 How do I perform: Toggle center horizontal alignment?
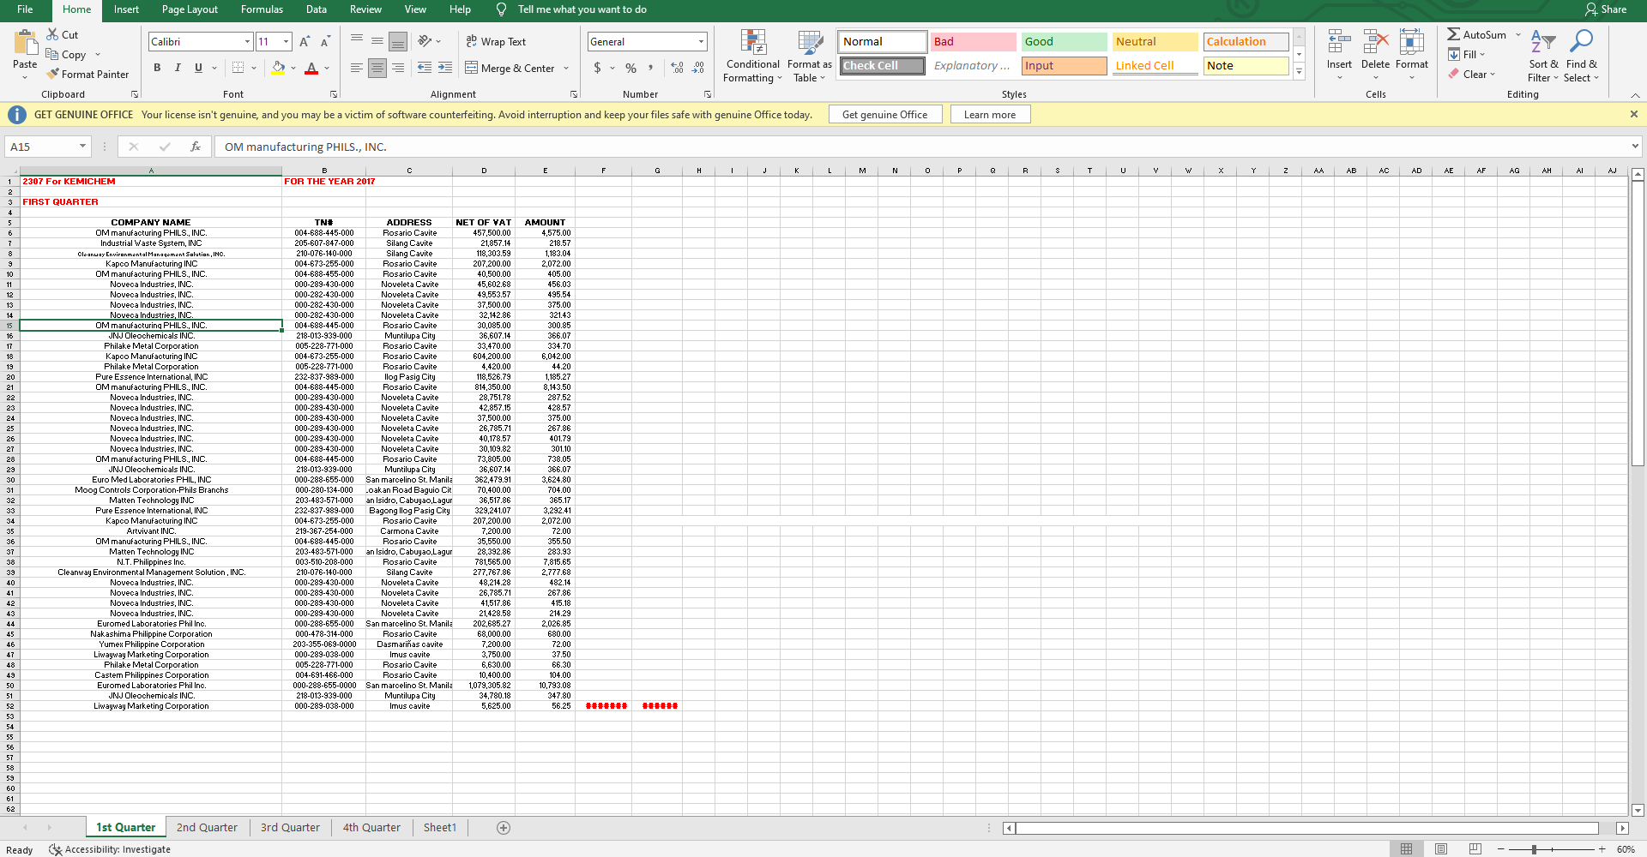click(x=377, y=68)
